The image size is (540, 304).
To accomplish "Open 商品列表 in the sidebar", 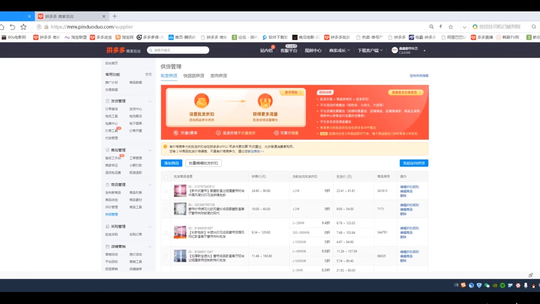I will point(135,193).
